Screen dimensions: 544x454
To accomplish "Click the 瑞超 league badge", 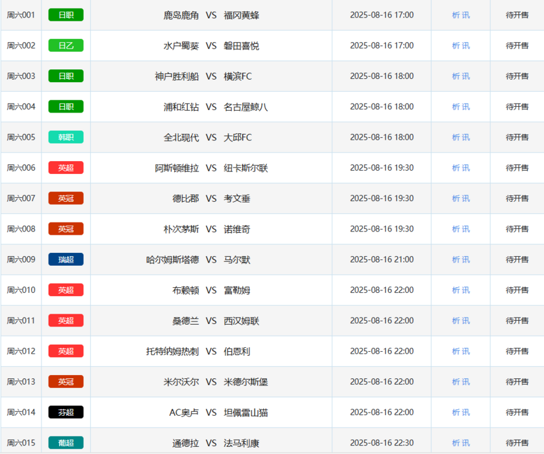I will point(66,259).
